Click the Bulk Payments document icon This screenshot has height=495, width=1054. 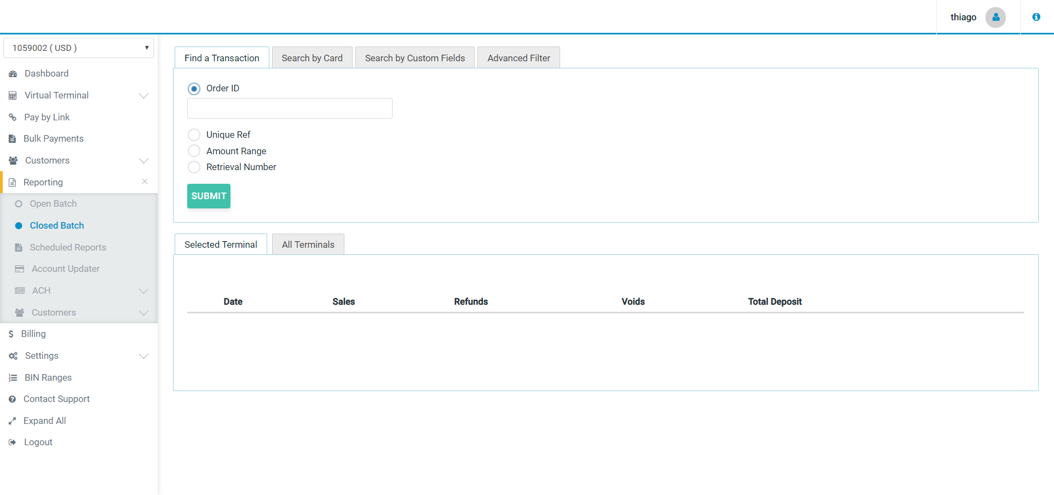click(13, 139)
